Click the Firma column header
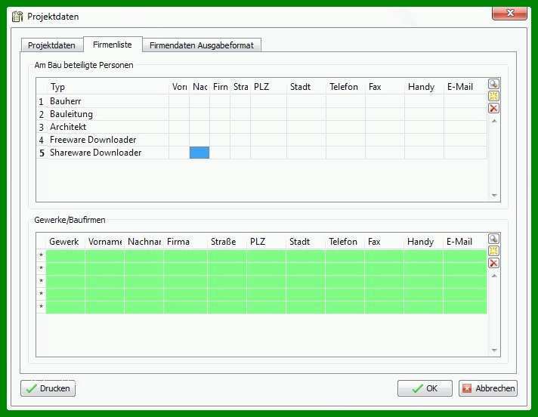Viewport: 538px width, 417px height. pos(186,242)
